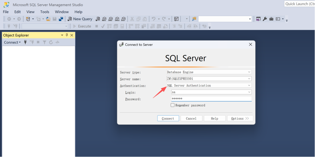
Task: Click the Connect Object Explorer plug icon
Action: click(25, 42)
